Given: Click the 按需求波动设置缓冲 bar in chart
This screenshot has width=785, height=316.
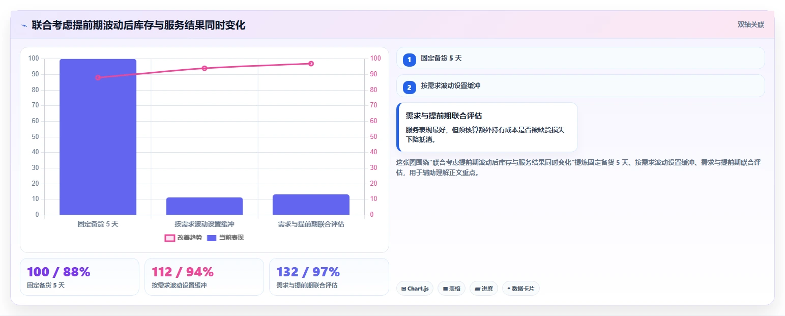Looking at the screenshot, I should click(205, 206).
